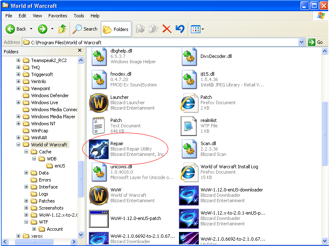Viewport: 329px width, 246px height.
Task: Expand the WinRAR folder node
Action: 19,138
